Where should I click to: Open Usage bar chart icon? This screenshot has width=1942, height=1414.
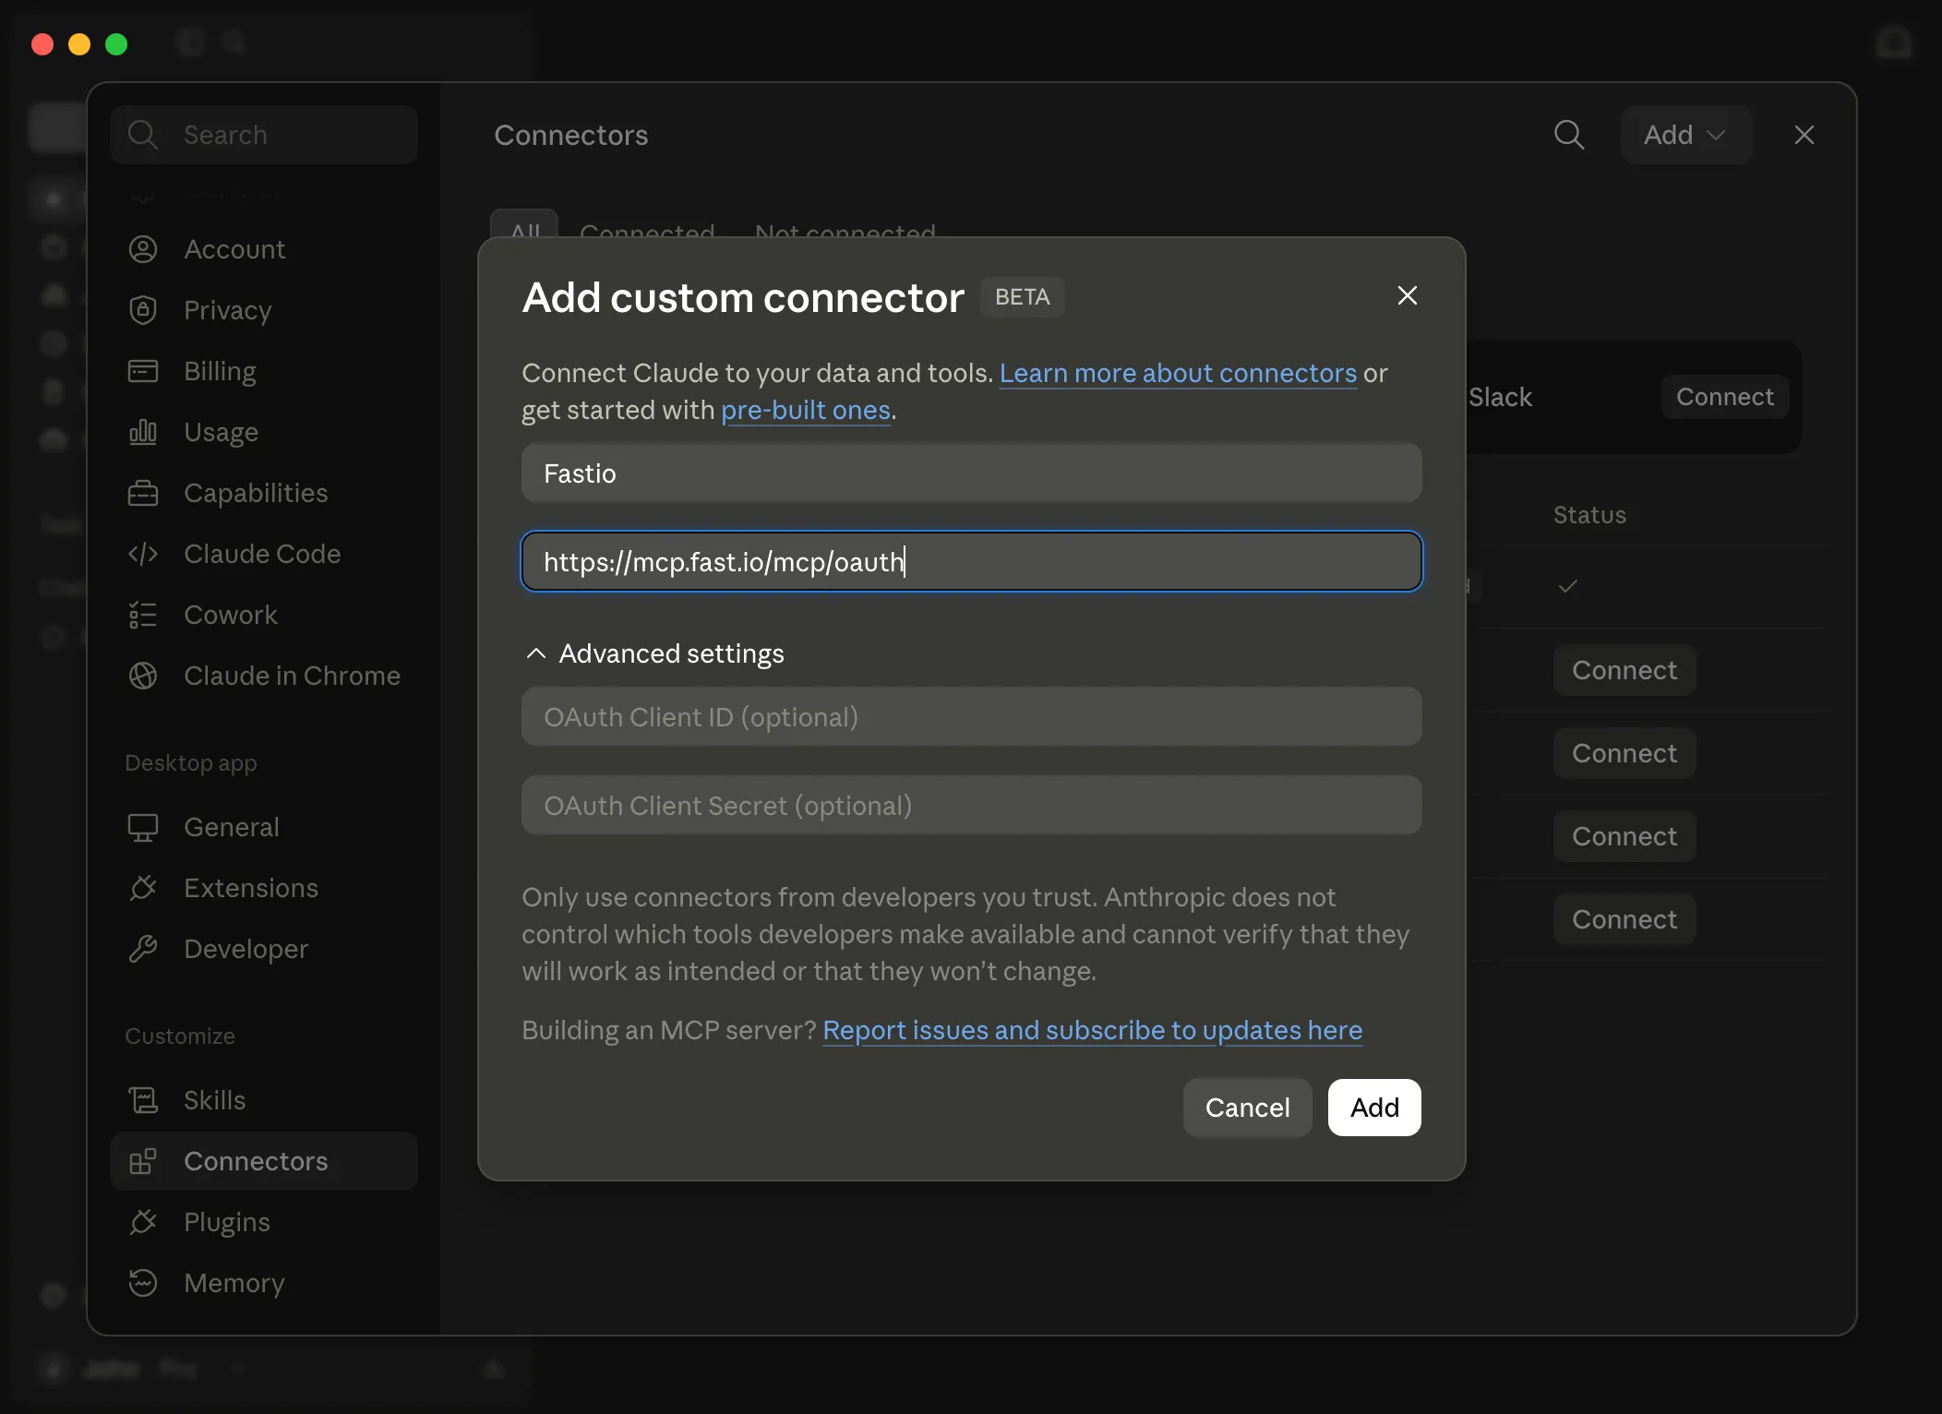coord(142,432)
